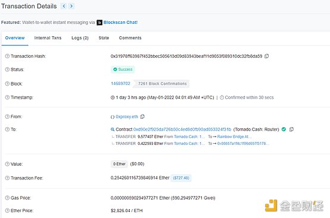Open the State tab
The image size is (330, 218).
coord(104,38)
